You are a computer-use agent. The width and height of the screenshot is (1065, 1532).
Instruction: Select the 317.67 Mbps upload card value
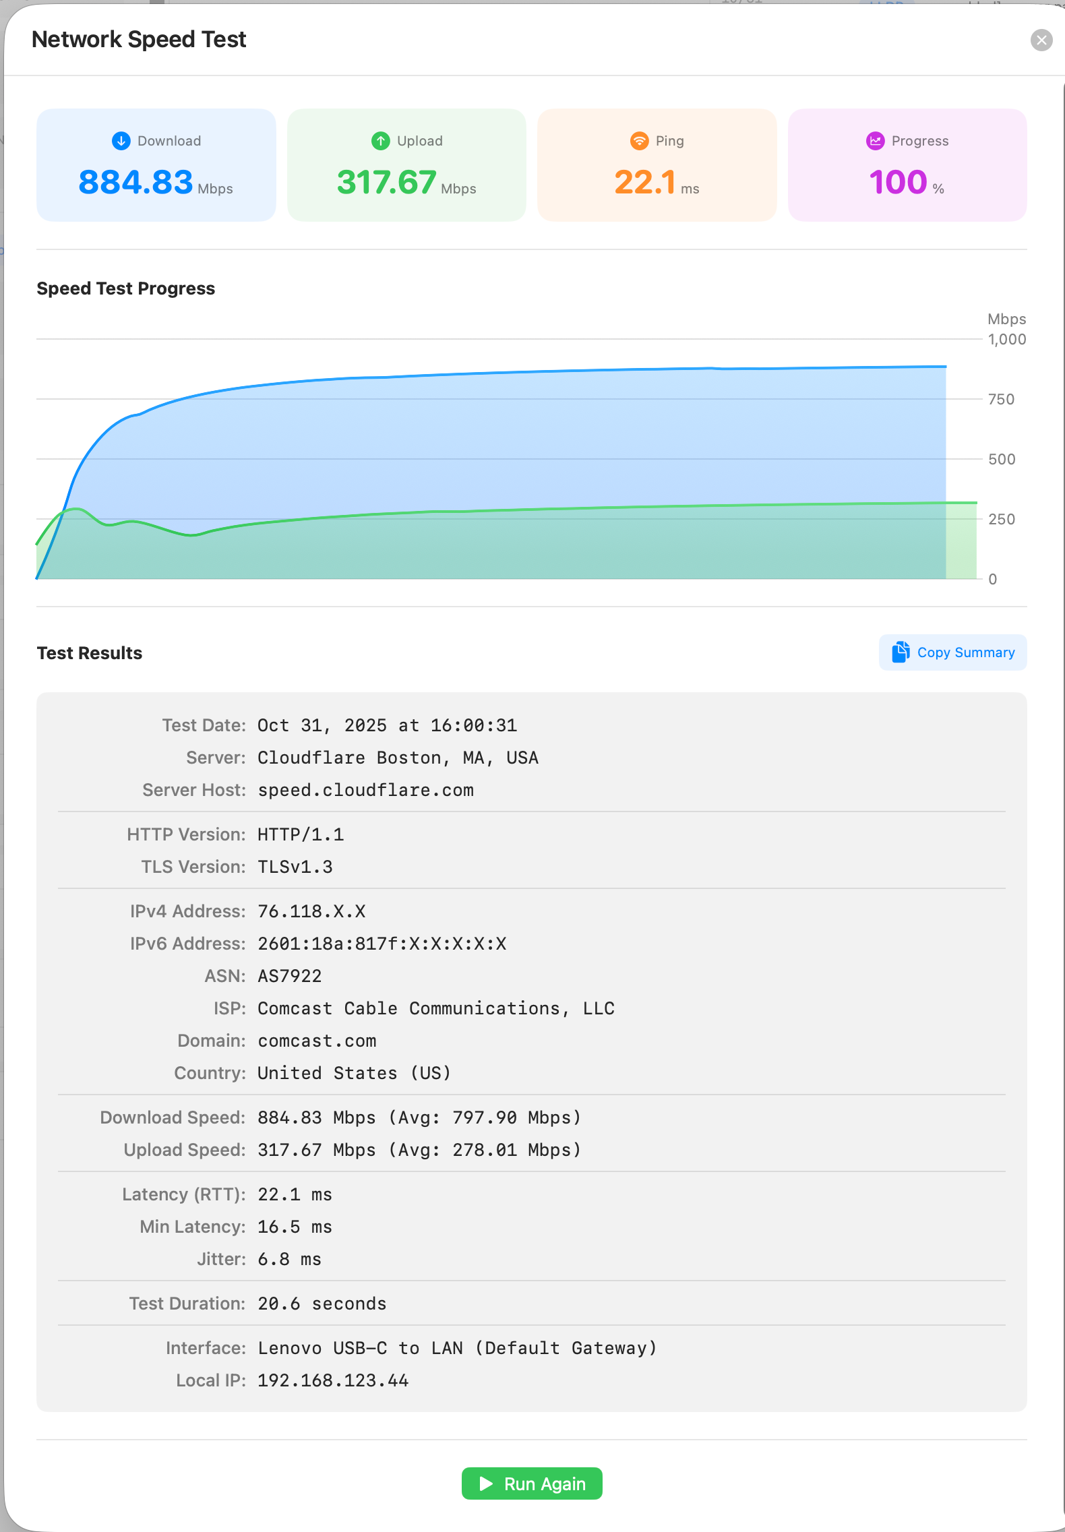(x=386, y=182)
